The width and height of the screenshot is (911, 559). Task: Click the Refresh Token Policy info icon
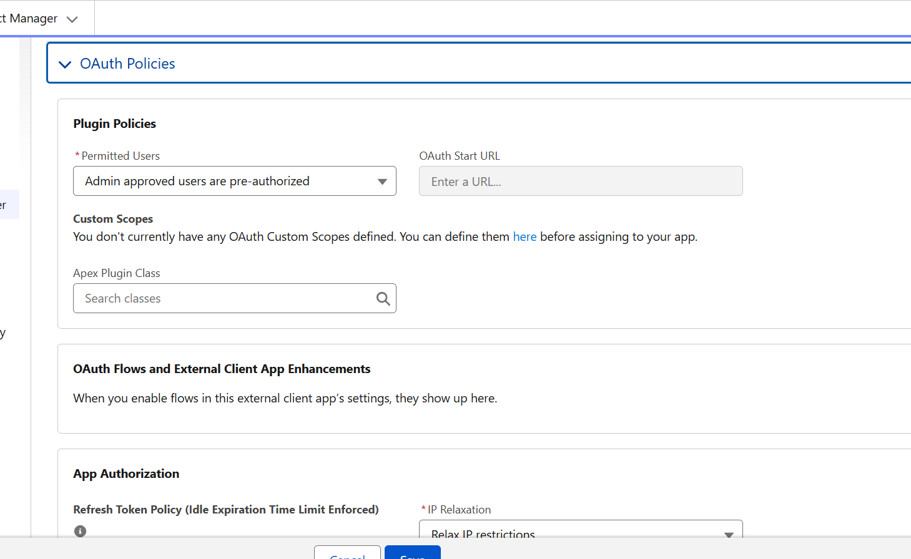[80, 531]
